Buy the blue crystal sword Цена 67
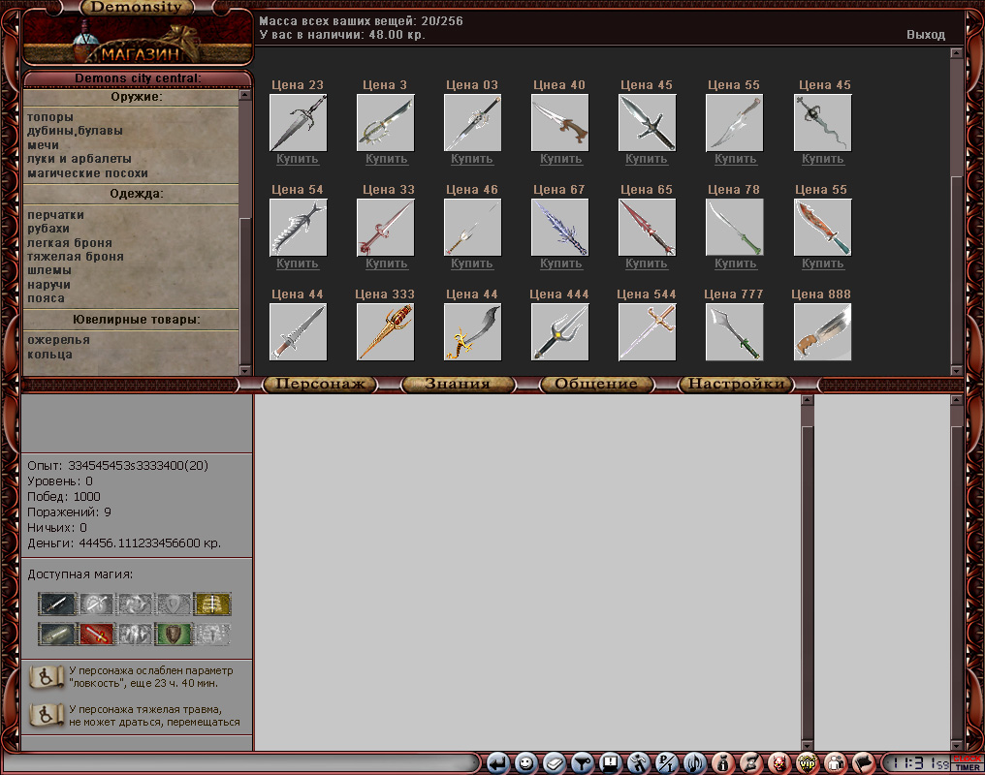 [x=561, y=263]
